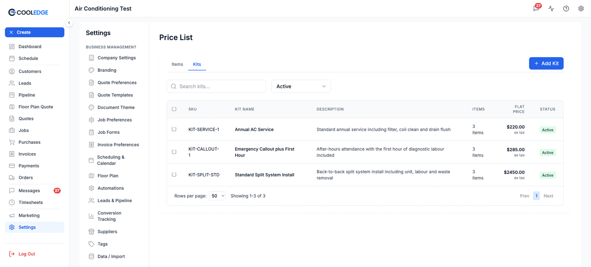Open Customers in the sidebar

(x=35, y=71)
